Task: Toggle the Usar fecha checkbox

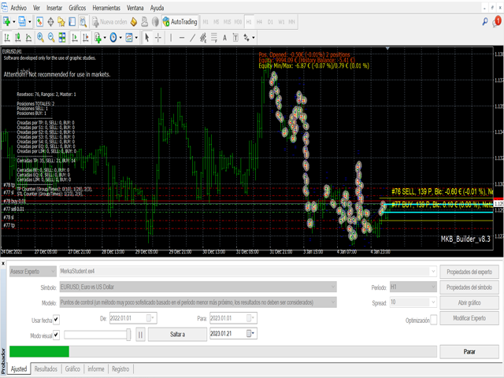Action: 56,320
